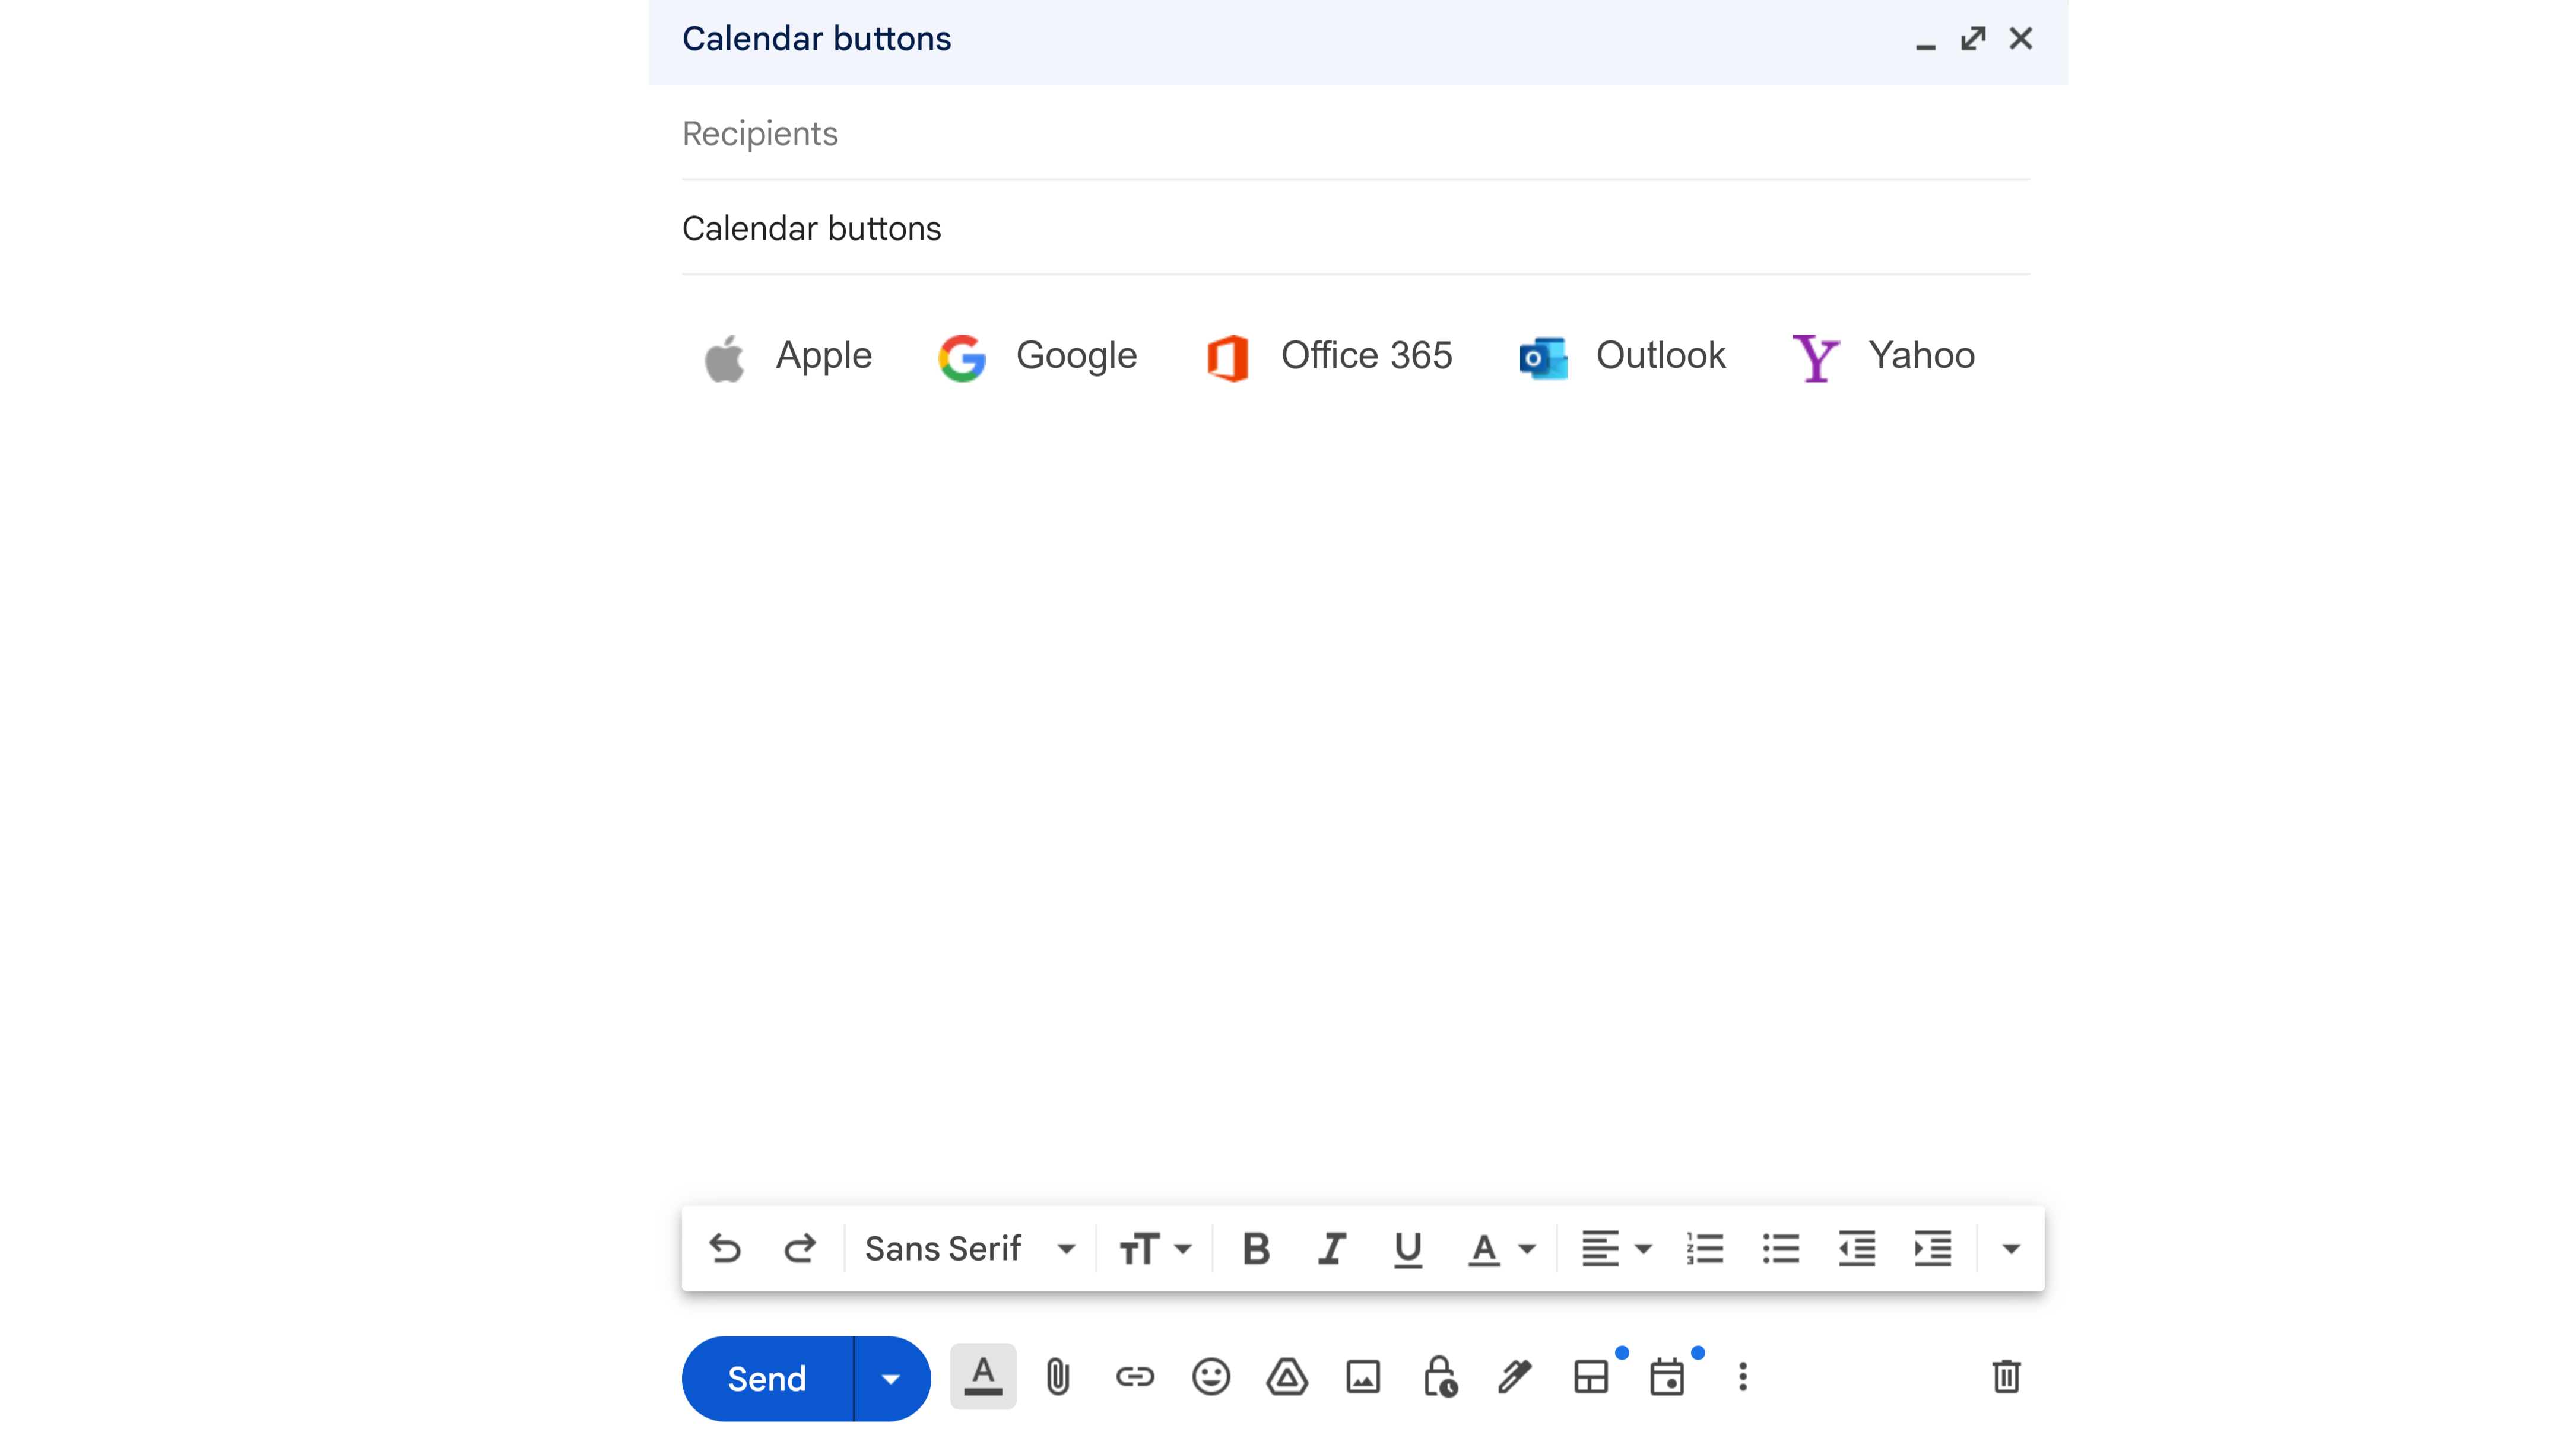This screenshot has width=2576, height=1448.
Task: Click the Google calendar link
Action: coord(1038,356)
